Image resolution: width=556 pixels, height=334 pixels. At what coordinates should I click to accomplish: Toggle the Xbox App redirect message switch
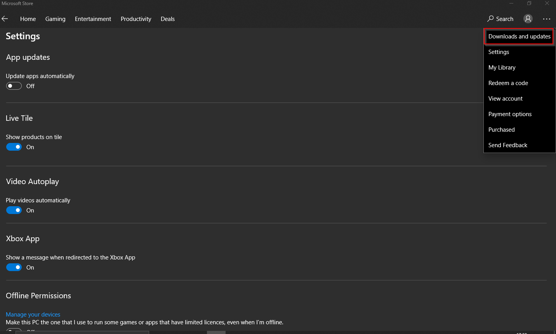(x=14, y=267)
